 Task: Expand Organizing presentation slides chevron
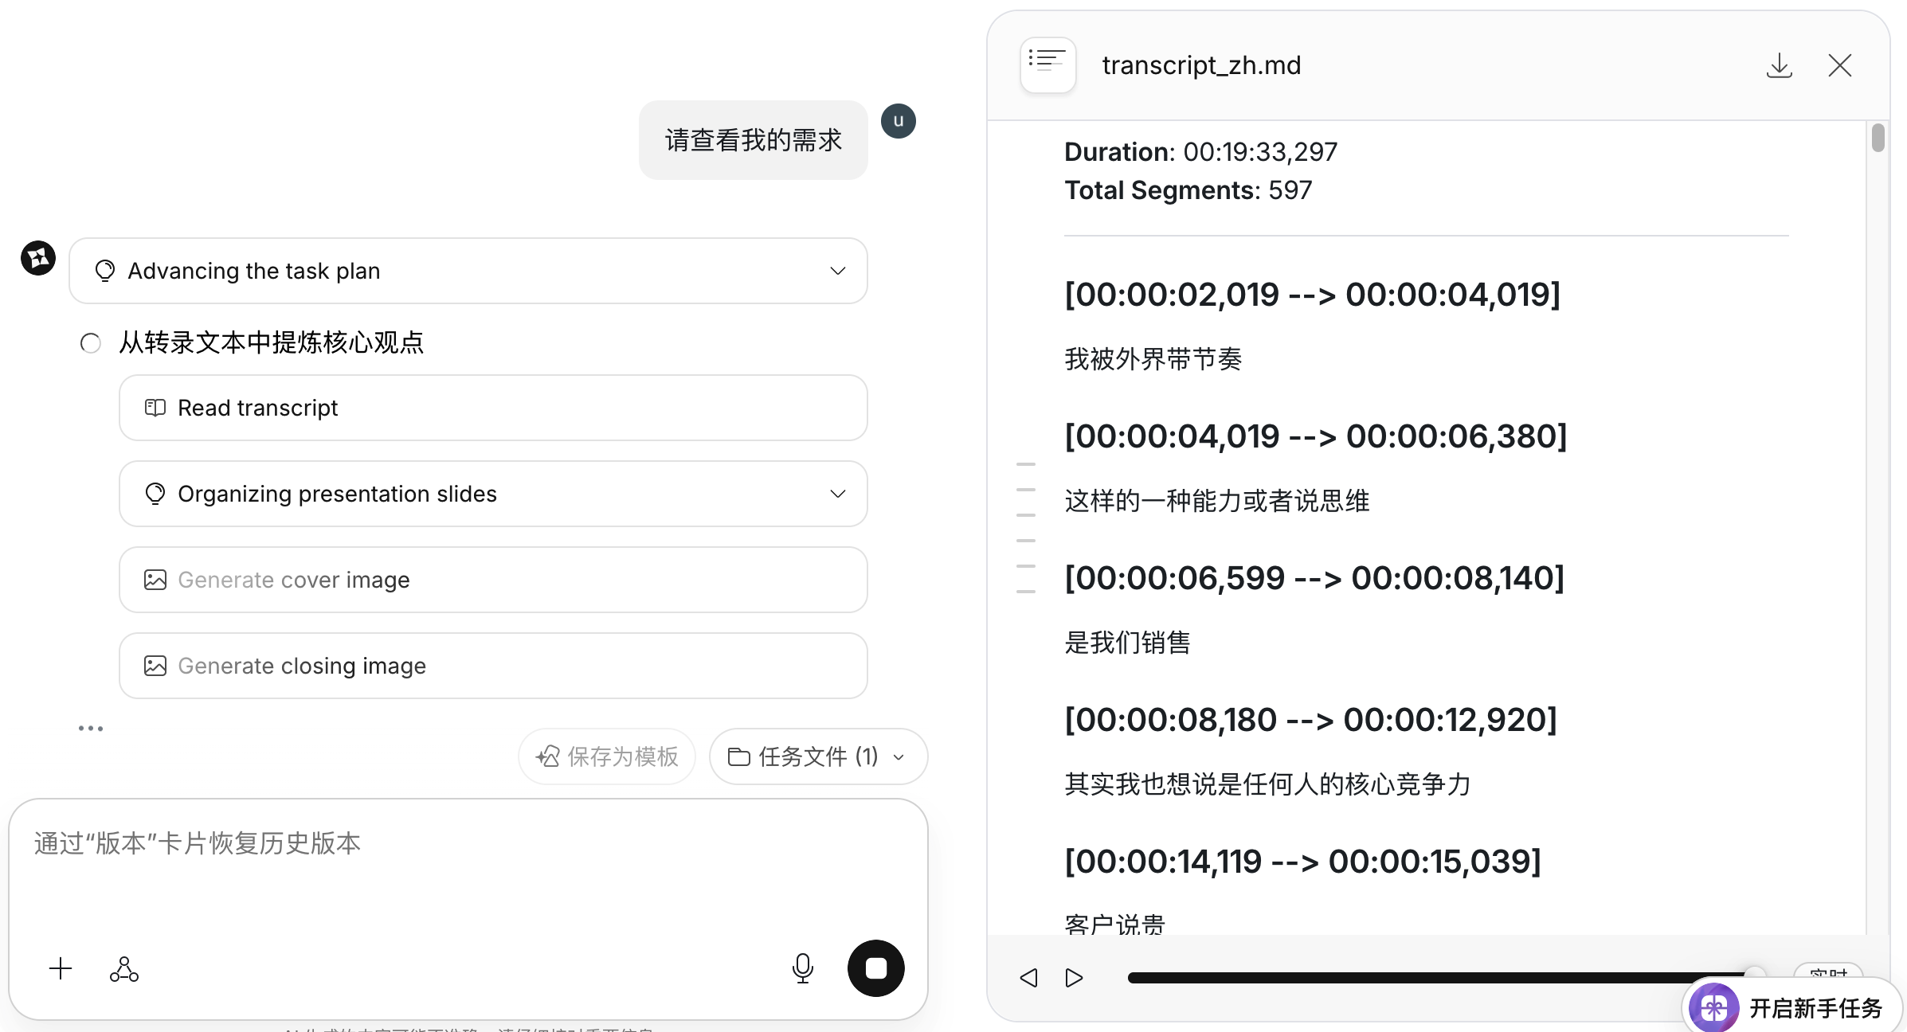(837, 494)
